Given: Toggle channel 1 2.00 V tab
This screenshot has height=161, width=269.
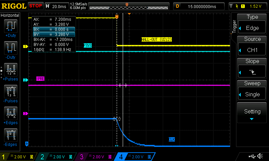Looking at the screenshot, I should click(x=19, y=157).
